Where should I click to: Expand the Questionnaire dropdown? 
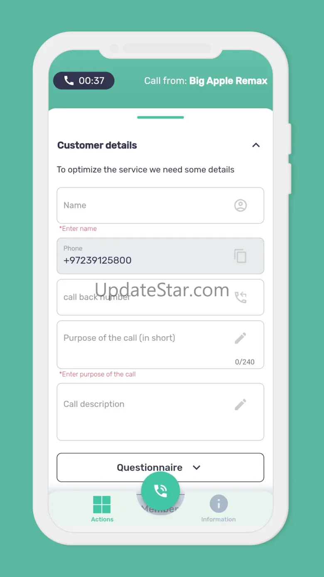click(160, 468)
